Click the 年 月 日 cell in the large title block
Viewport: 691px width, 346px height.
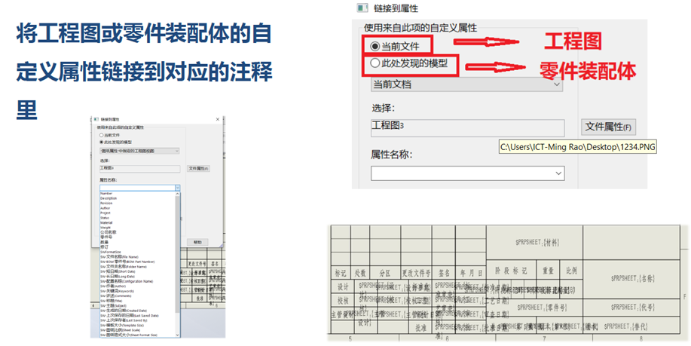(x=472, y=274)
